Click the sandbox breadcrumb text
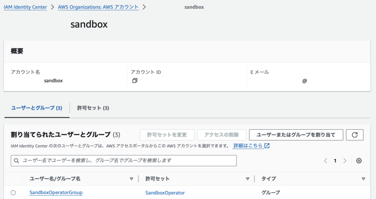The width and height of the screenshot is (376, 199). click(194, 7)
